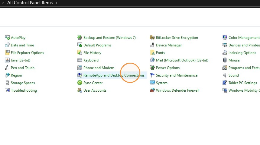Expand the arrow before All Control Panel Items

pos(3,3)
